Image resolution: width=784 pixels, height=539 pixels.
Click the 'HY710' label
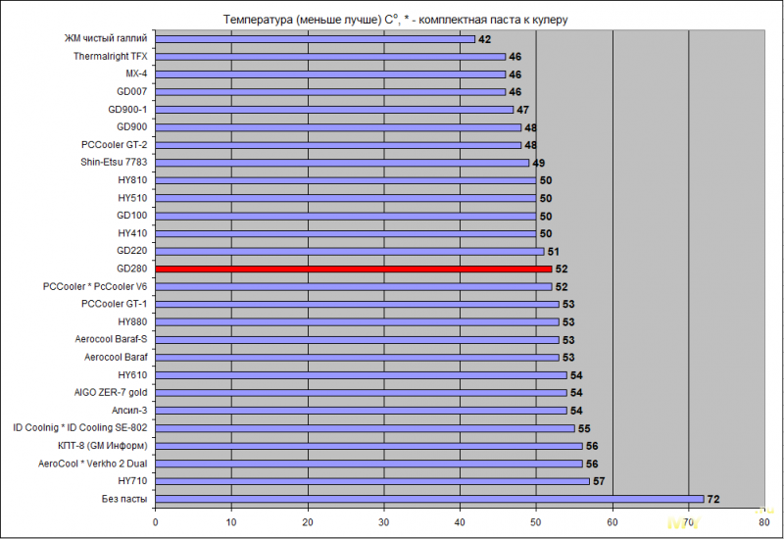click(x=132, y=480)
